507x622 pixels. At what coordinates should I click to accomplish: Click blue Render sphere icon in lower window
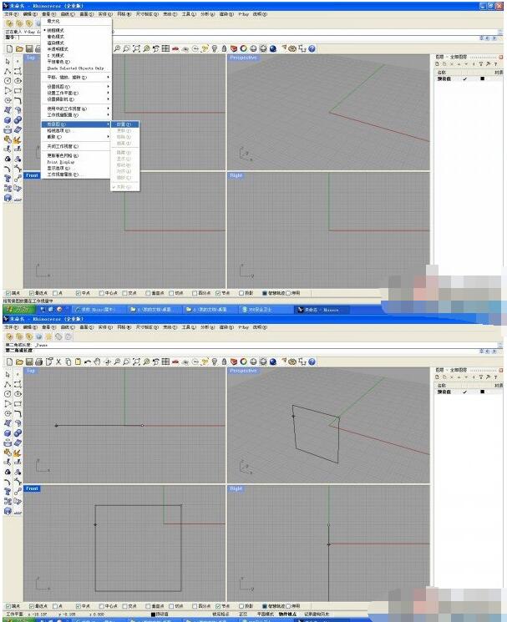tap(273, 362)
